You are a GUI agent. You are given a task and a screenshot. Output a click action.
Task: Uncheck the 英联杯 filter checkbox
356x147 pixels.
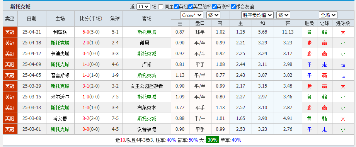214,7
